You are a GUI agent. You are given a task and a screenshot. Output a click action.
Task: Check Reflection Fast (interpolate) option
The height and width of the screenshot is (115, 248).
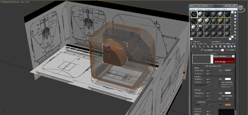click(x=220, y=82)
